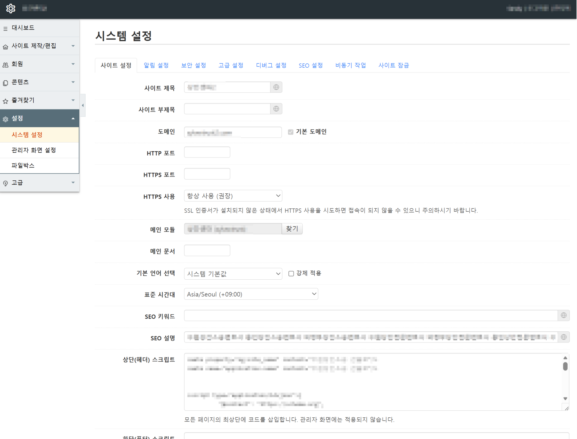Open the 표준 시간대 timezone dropdown
The height and width of the screenshot is (439, 577).
tap(251, 294)
